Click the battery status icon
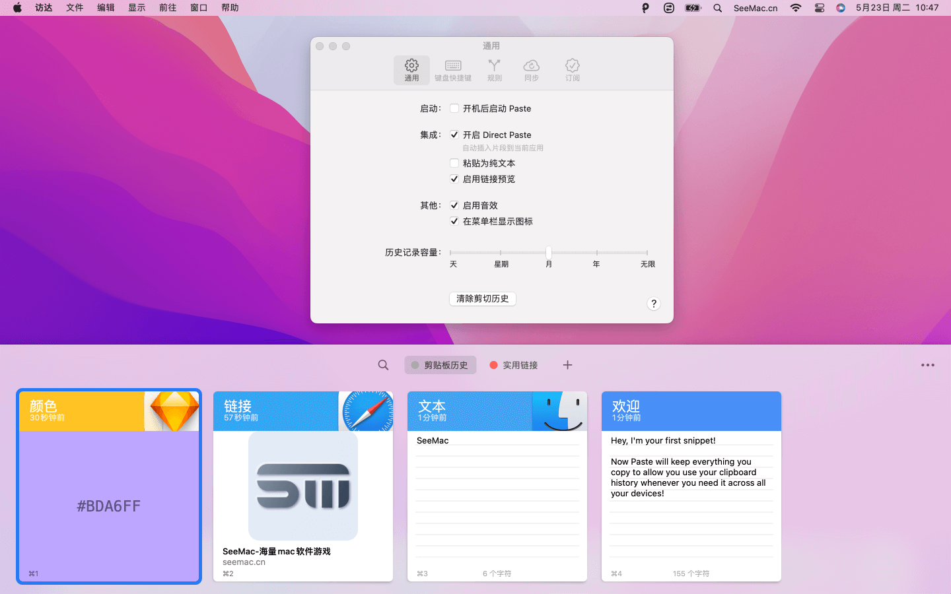The image size is (951, 594). 693,8
